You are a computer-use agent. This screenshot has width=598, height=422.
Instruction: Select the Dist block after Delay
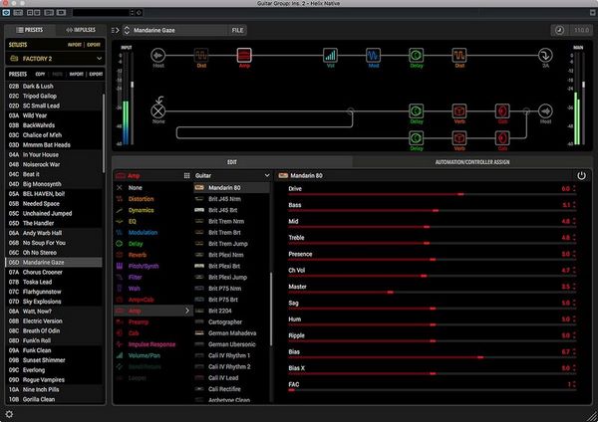(459, 55)
